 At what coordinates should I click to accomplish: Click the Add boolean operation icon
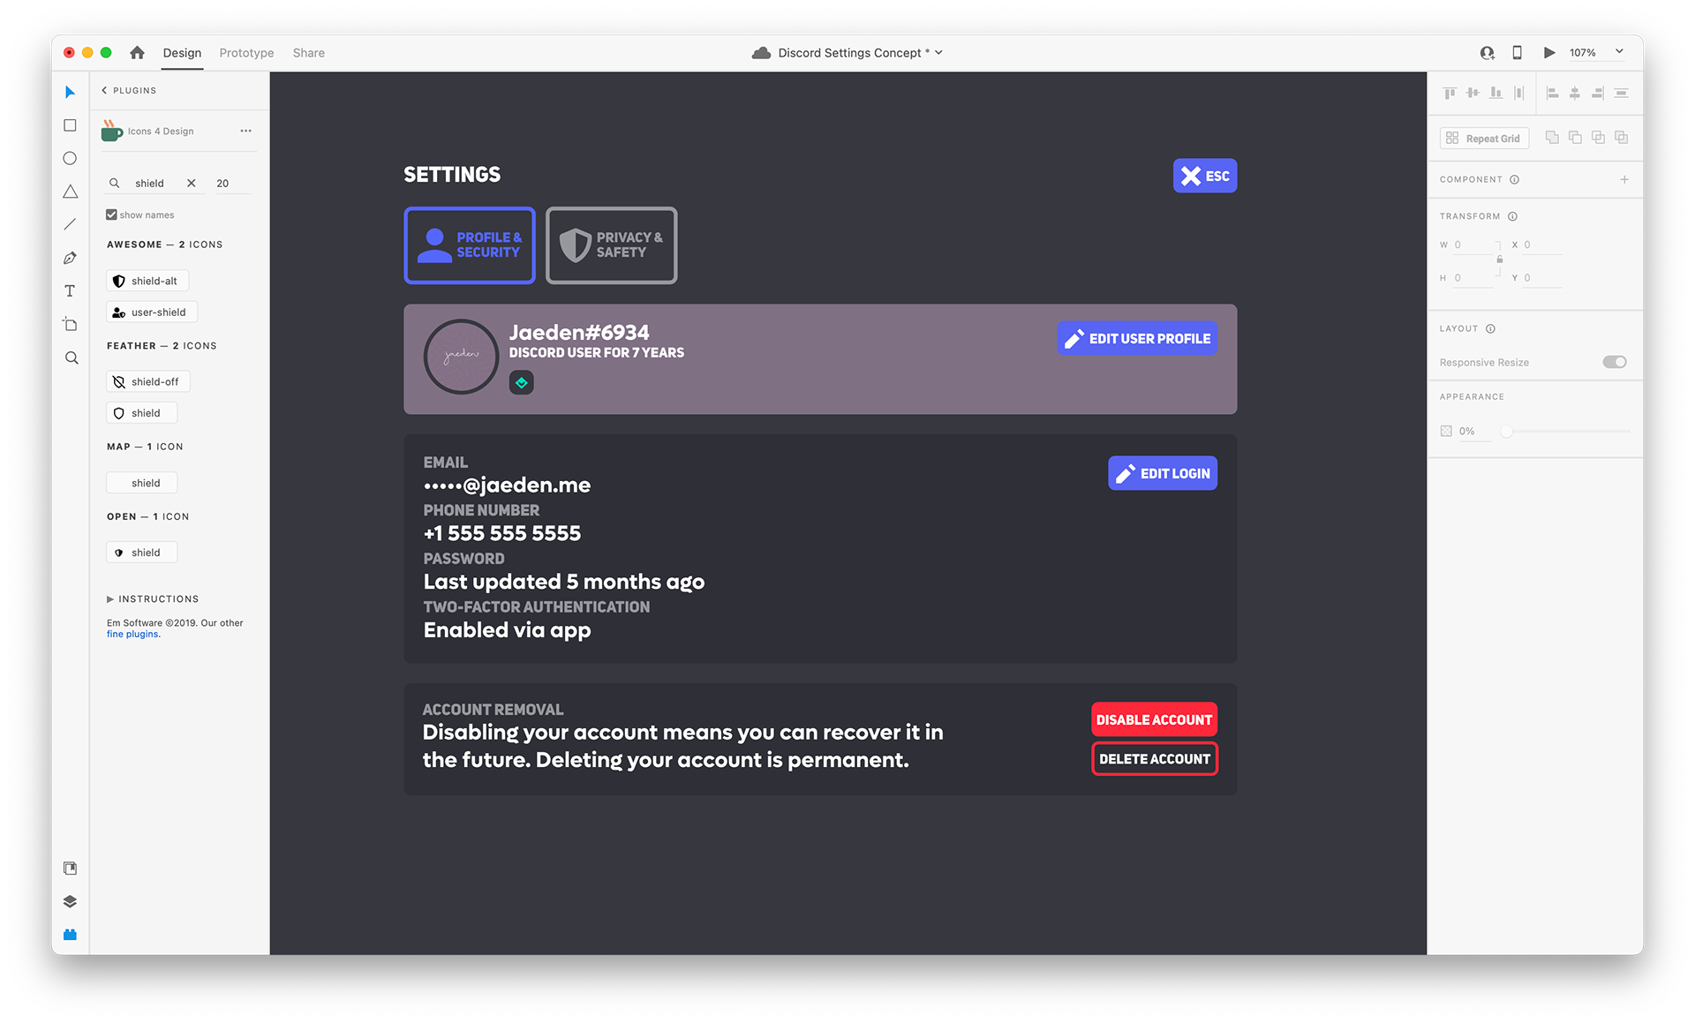pos(1552,137)
